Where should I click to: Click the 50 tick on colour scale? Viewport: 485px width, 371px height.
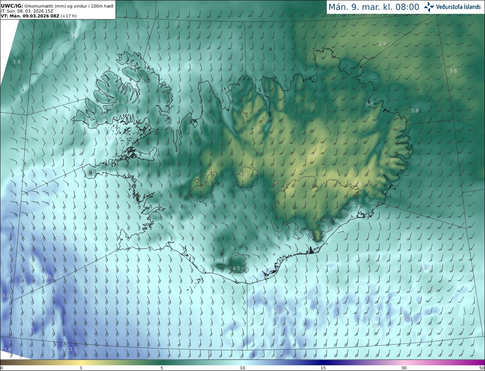point(482,368)
